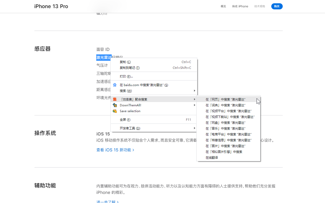This screenshot has height=203, width=325.
Task: Search 激光雷达 in 「电商平台」
Action: point(229,134)
